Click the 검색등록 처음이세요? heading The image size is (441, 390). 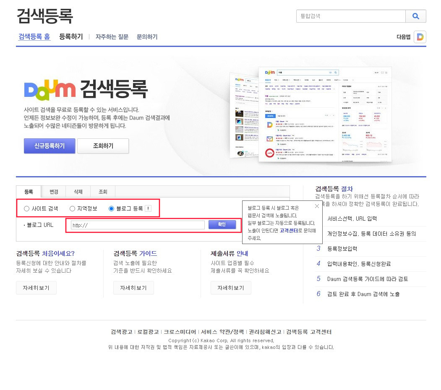45,253
